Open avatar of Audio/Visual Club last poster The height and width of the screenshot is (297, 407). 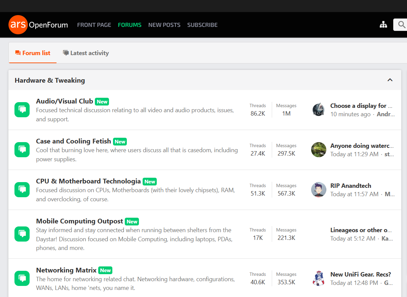[319, 110]
